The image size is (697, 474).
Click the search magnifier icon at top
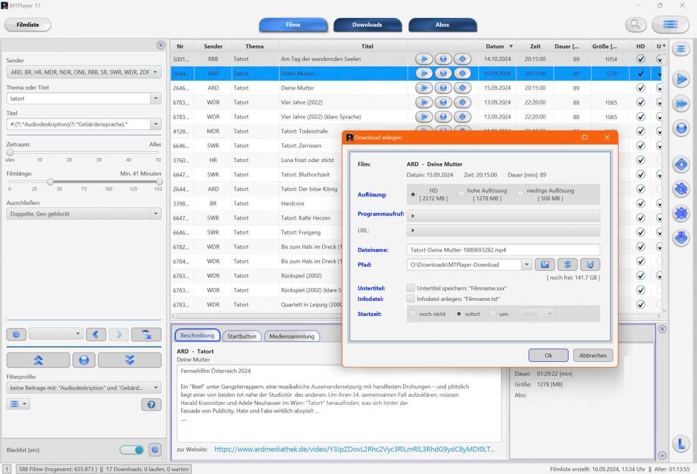coord(635,24)
